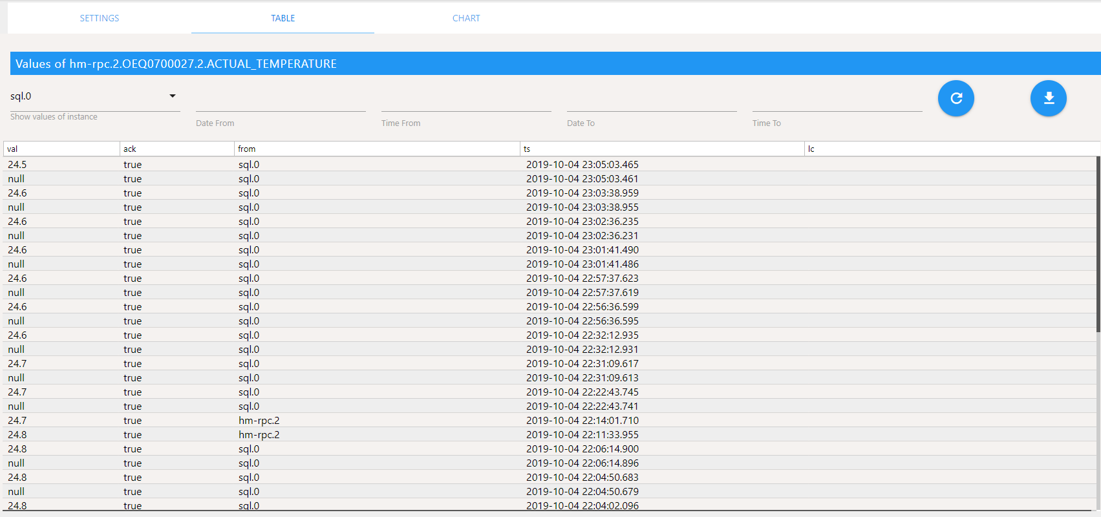Click timestamp 2019-10-04 23:03:38.959

point(583,193)
